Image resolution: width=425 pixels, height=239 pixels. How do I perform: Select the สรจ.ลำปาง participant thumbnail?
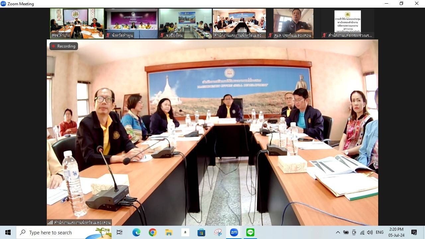click(77, 23)
